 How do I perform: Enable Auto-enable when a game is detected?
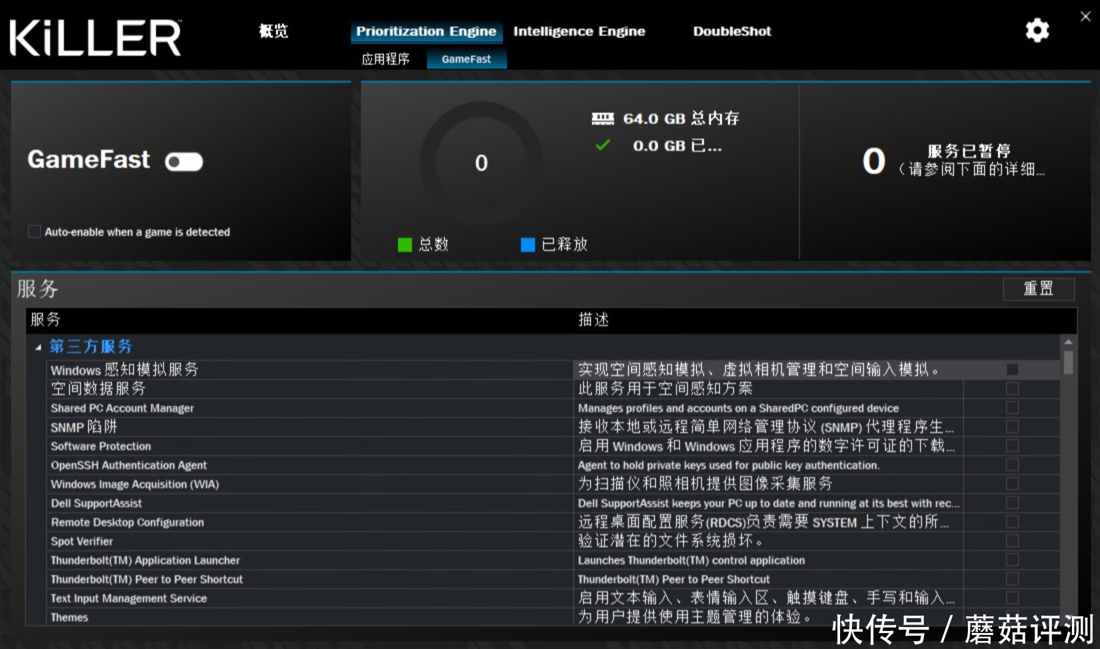34,231
